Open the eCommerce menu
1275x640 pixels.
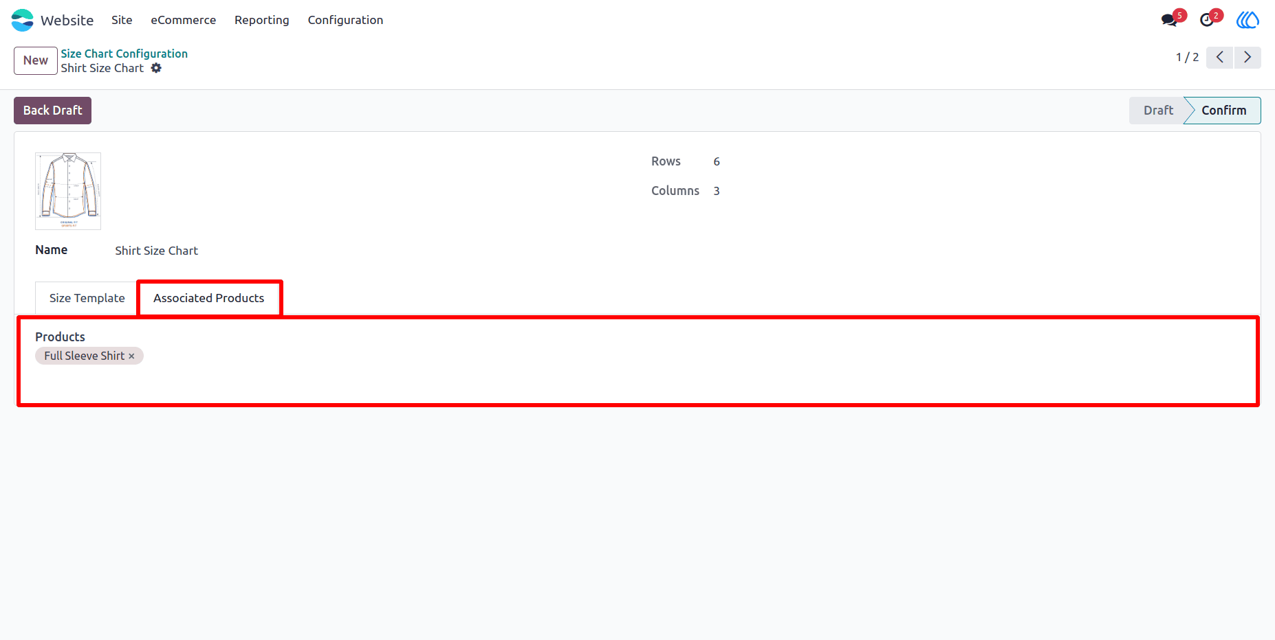(184, 20)
